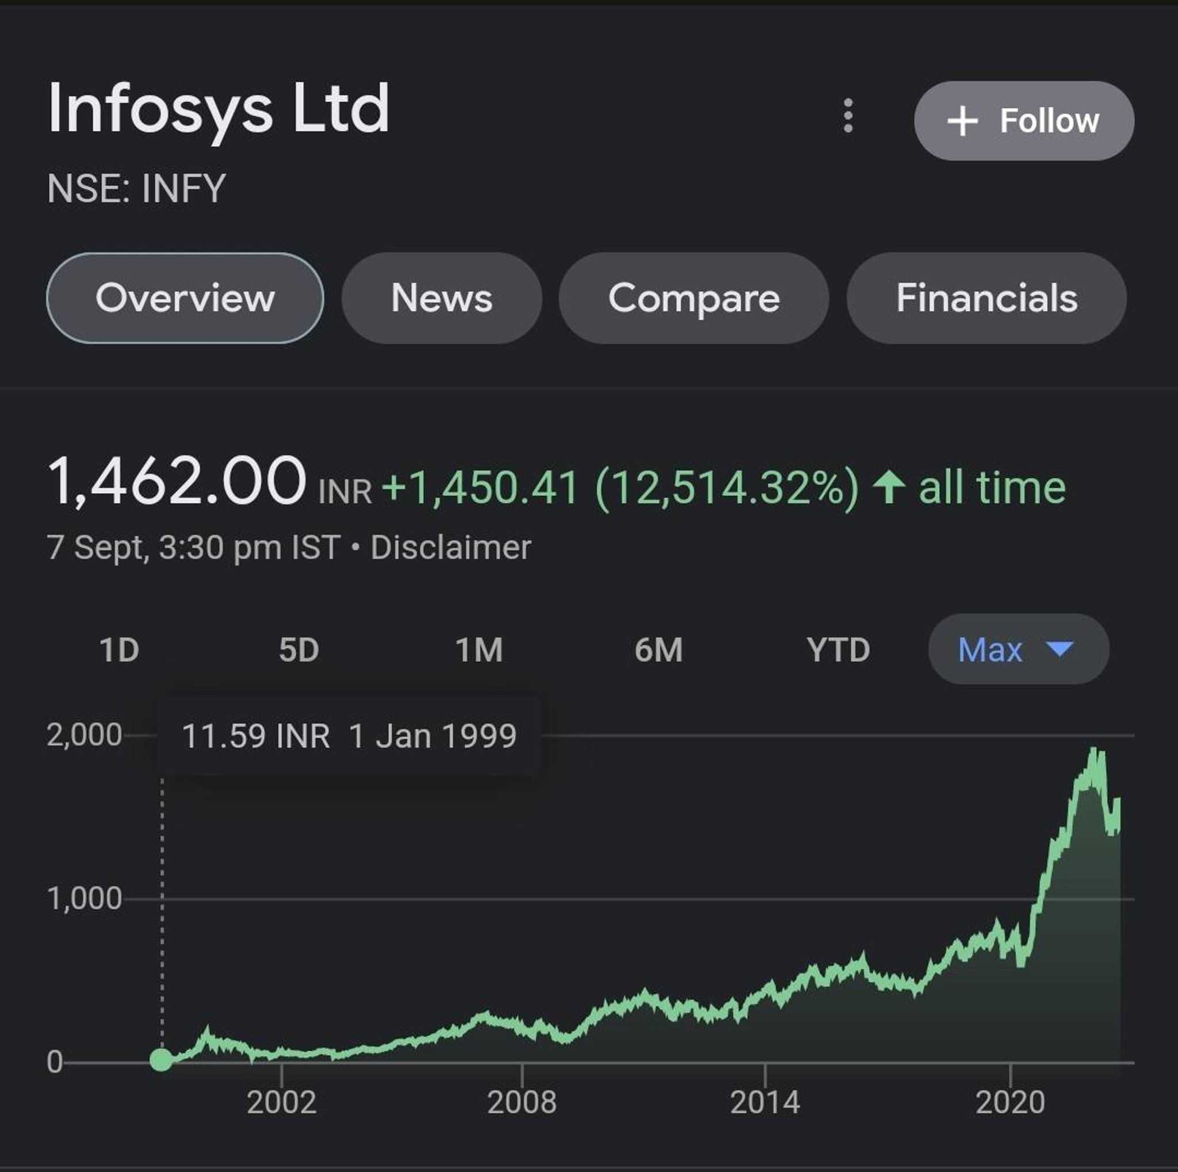
Task: Click the 2002 x-axis label
Action: [282, 1102]
